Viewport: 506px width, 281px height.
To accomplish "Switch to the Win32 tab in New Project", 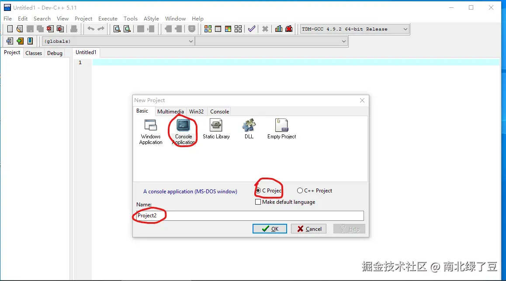I will pyautogui.click(x=196, y=112).
